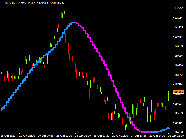This screenshot has width=186, height=139.
Task: Select the price label 115374
Action: [179, 113]
